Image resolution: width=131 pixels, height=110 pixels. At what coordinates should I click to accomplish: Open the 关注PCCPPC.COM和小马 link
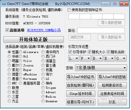[44, 30]
